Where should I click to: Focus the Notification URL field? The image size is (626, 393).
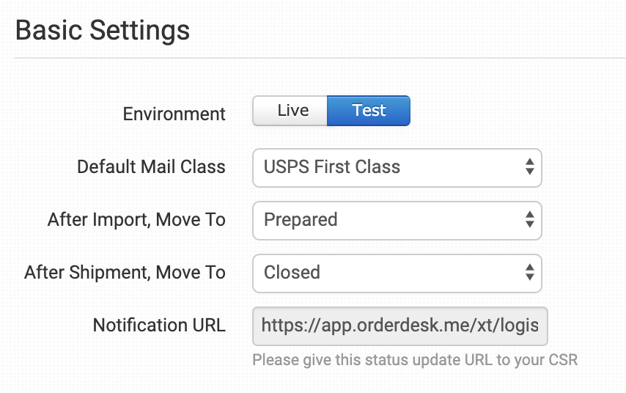tap(399, 326)
